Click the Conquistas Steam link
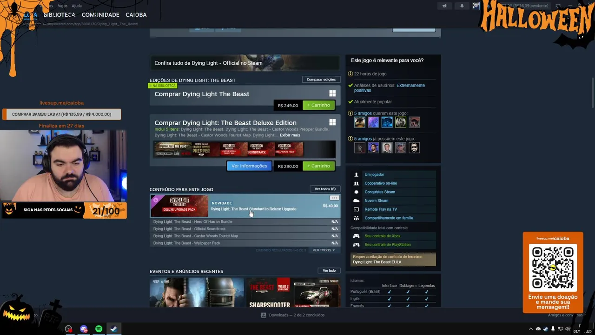This screenshot has width=595, height=335. point(380,192)
